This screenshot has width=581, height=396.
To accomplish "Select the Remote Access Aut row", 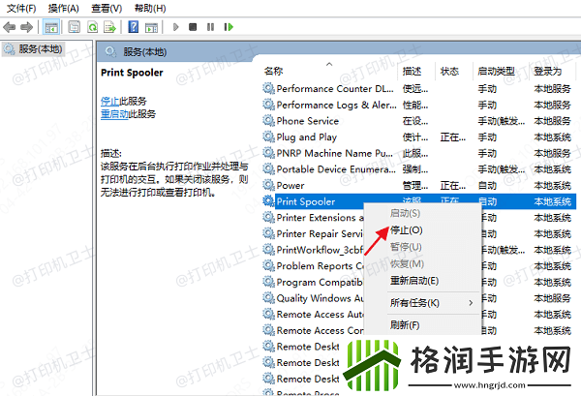I will point(313,314).
